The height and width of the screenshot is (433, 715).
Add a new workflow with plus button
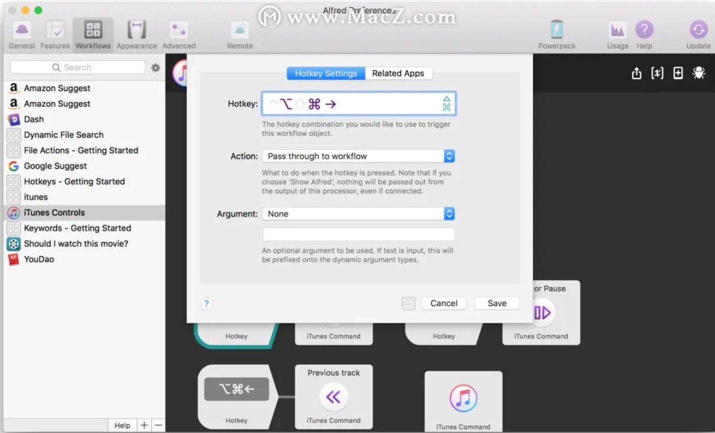coord(144,425)
